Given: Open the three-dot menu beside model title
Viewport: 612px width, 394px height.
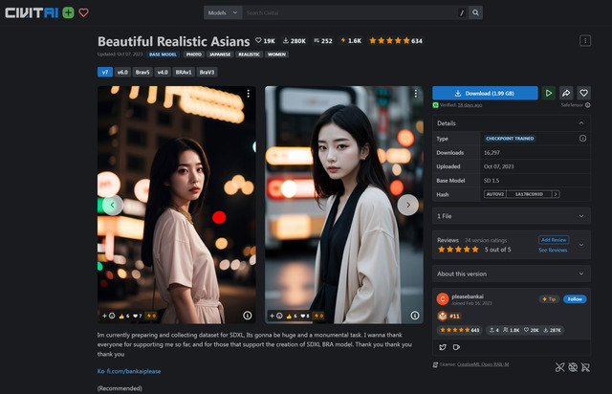Looking at the screenshot, I should (x=584, y=40).
